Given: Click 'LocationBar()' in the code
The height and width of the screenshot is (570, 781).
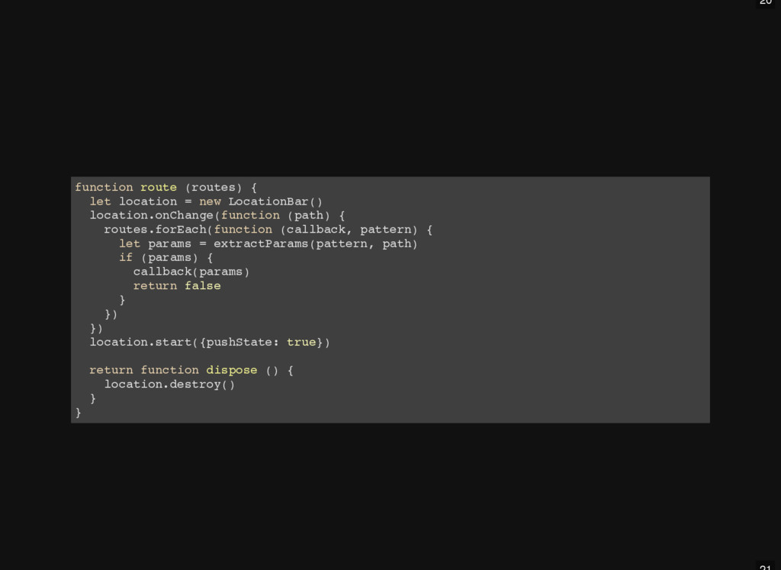Looking at the screenshot, I should tap(275, 201).
